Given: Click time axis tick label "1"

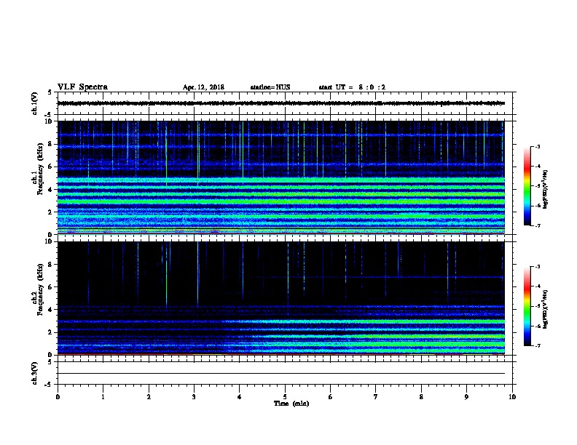Looking at the screenshot, I should tap(103, 397).
